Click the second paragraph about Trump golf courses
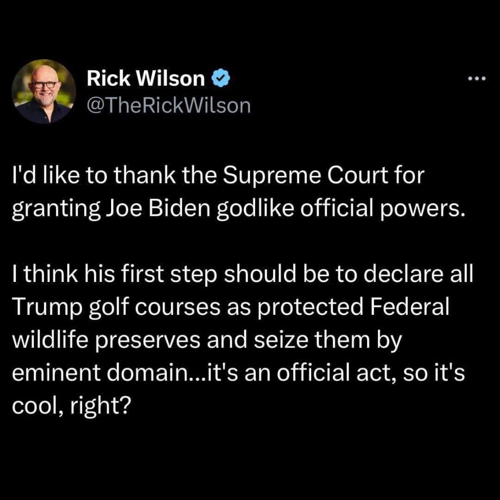Screen dimensions: 500x500 click(x=243, y=340)
